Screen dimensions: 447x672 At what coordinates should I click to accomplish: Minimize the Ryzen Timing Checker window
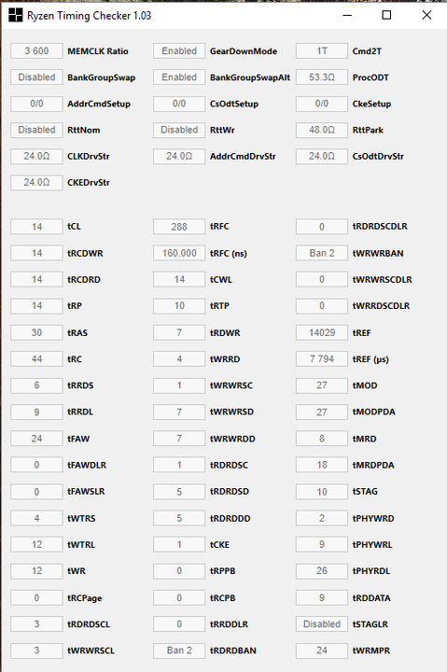pos(347,15)
